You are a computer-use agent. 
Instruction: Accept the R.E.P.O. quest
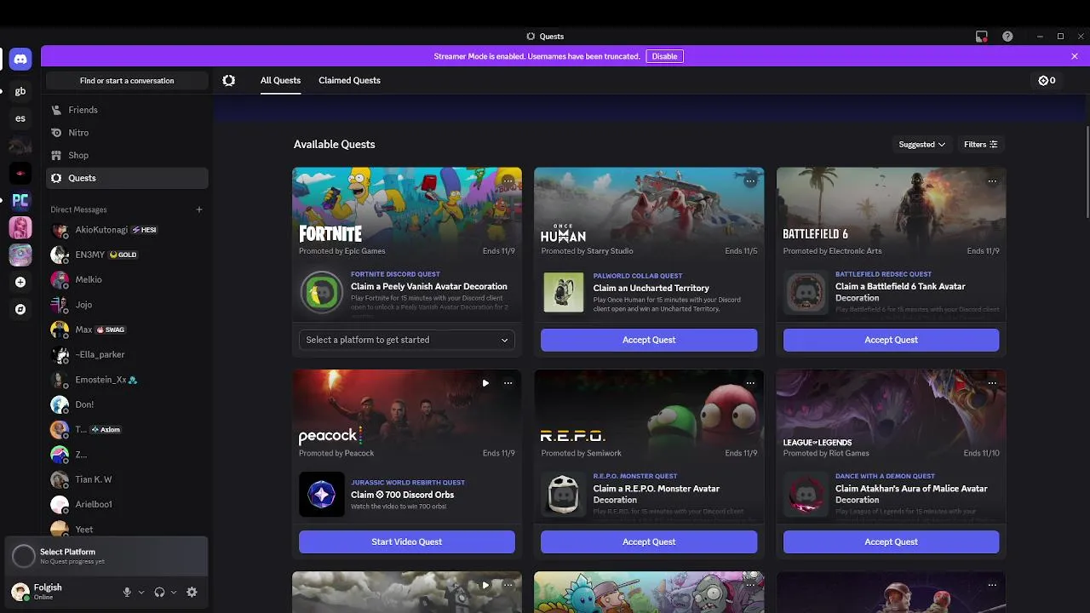pyautogui.click(x=649, y=541)
